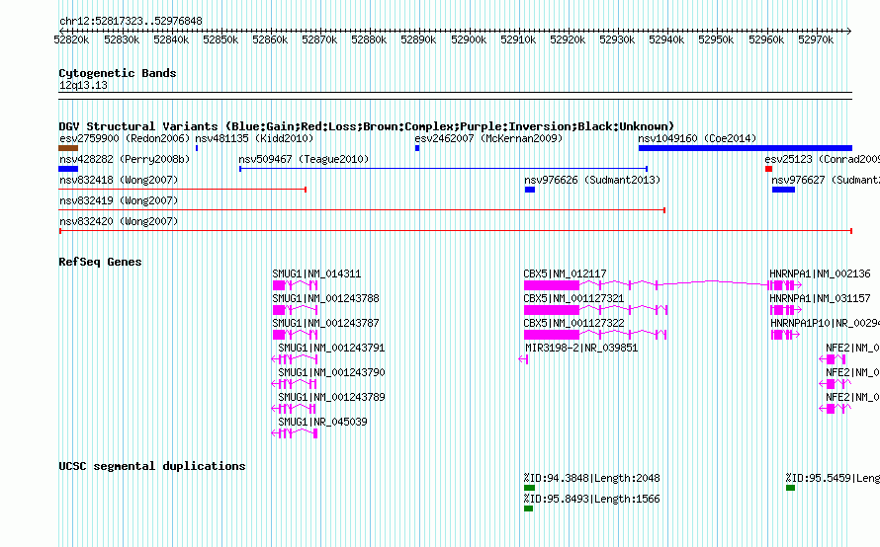Click the chr12:52817323..52976848 region label
This screenshot has width=880, height=547.
click(131, 21)
